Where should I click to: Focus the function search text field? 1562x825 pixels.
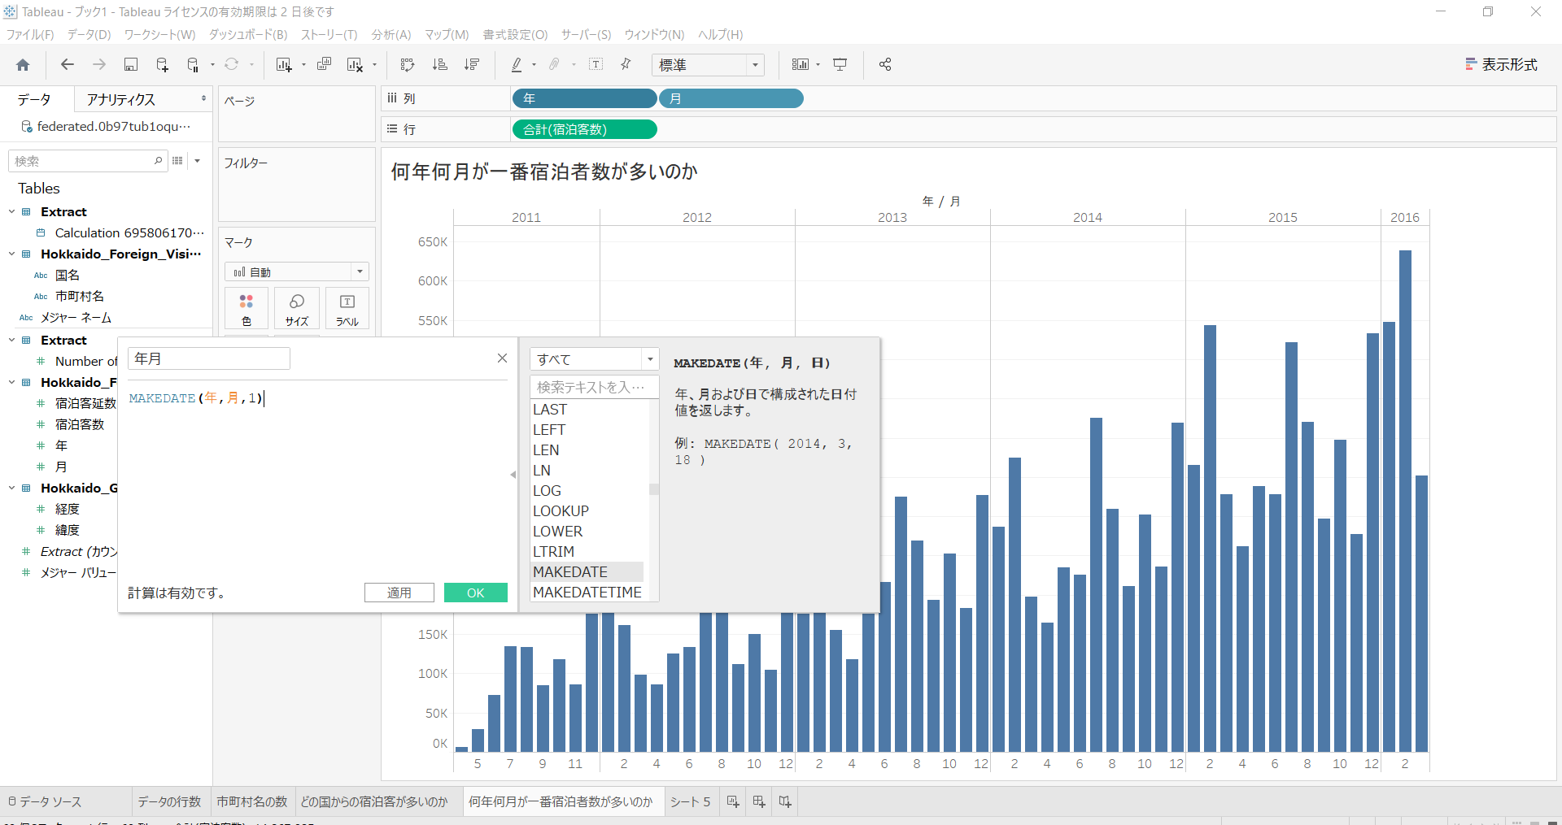[594, 387]
